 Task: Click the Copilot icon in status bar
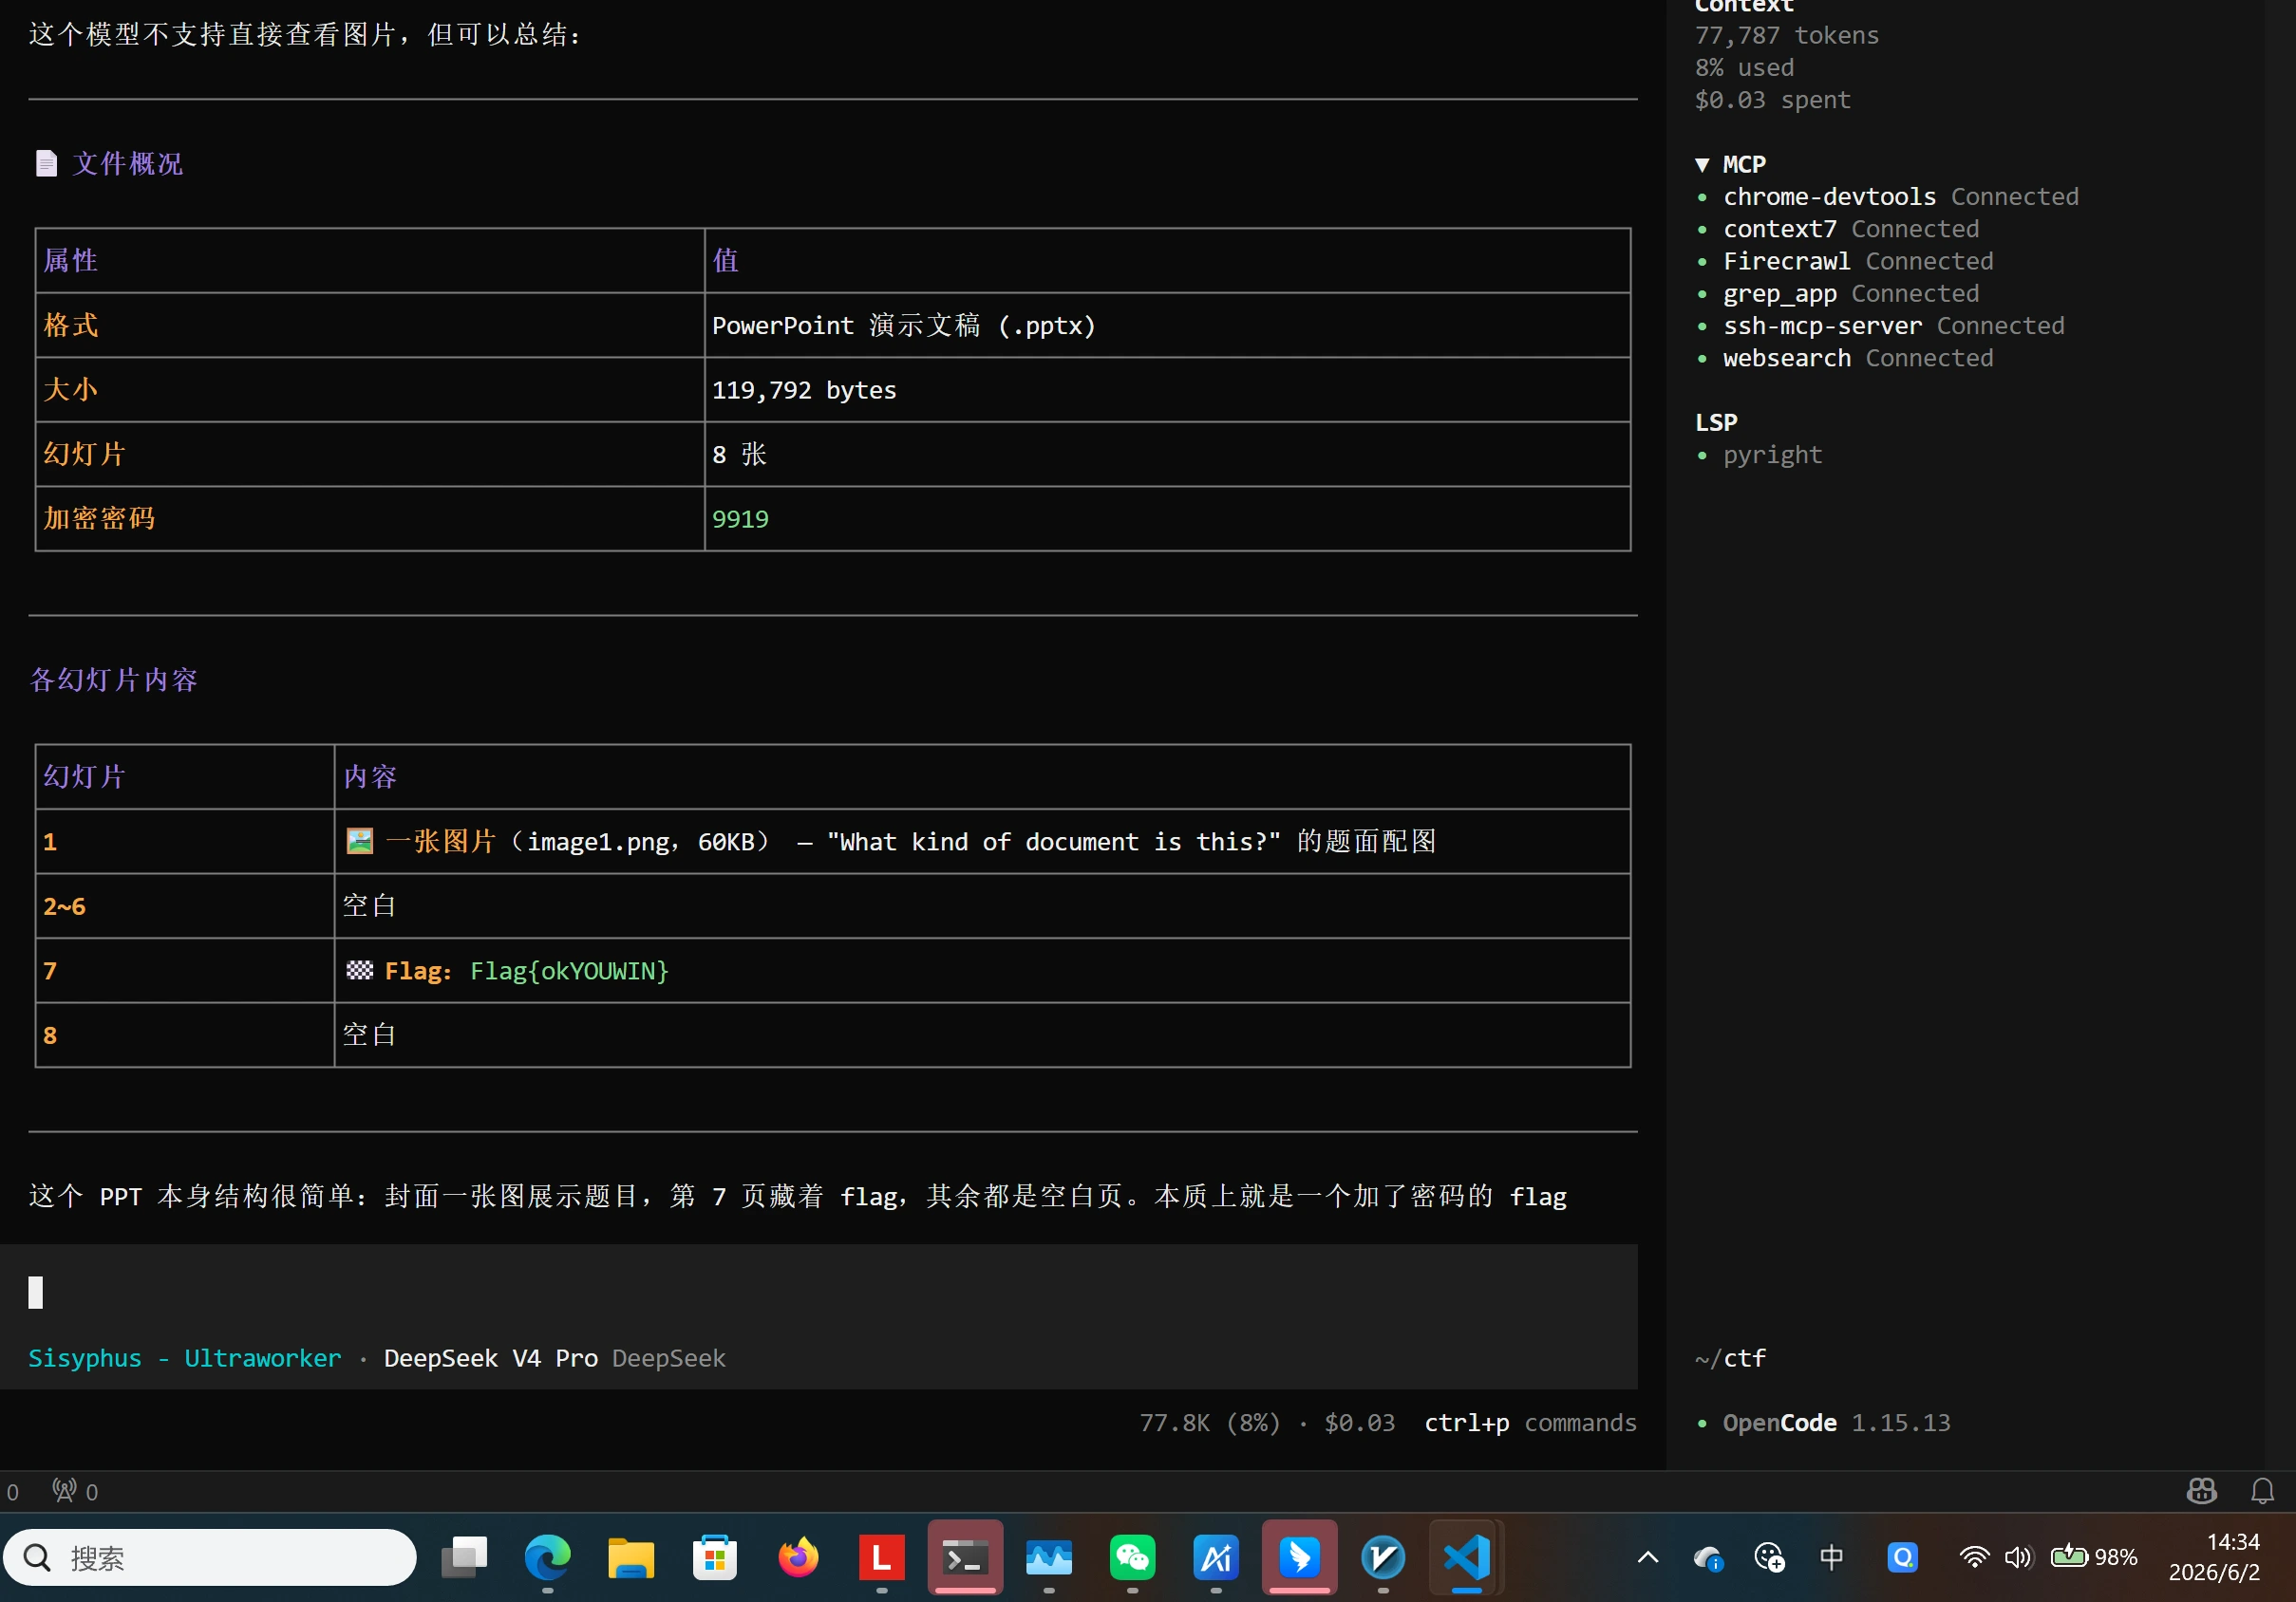(x=2201, y=1491)
